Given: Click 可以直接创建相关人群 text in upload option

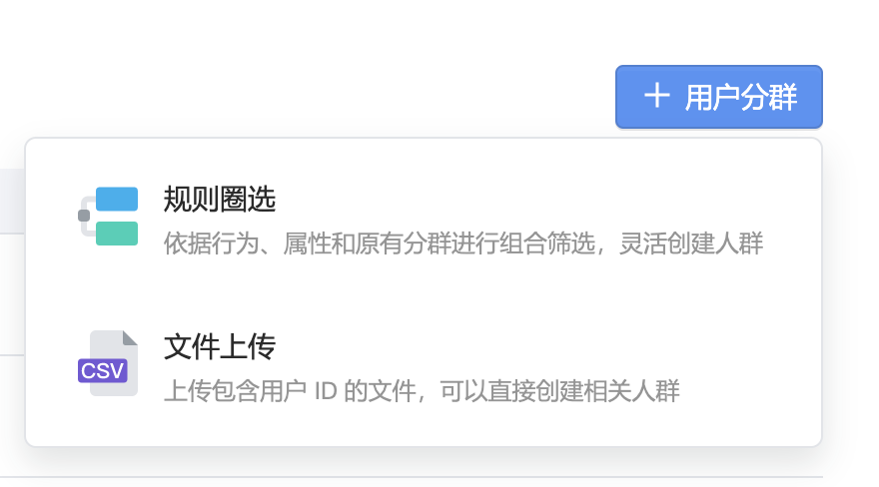Looking at the screenshot, I should pyautogui.click(x=559, y=391).
